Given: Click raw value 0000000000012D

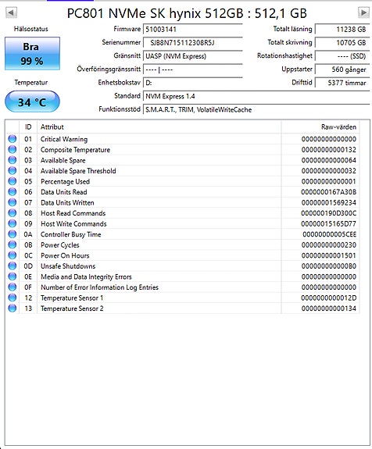Looking at the screenshot, I should tap(329, 298).
